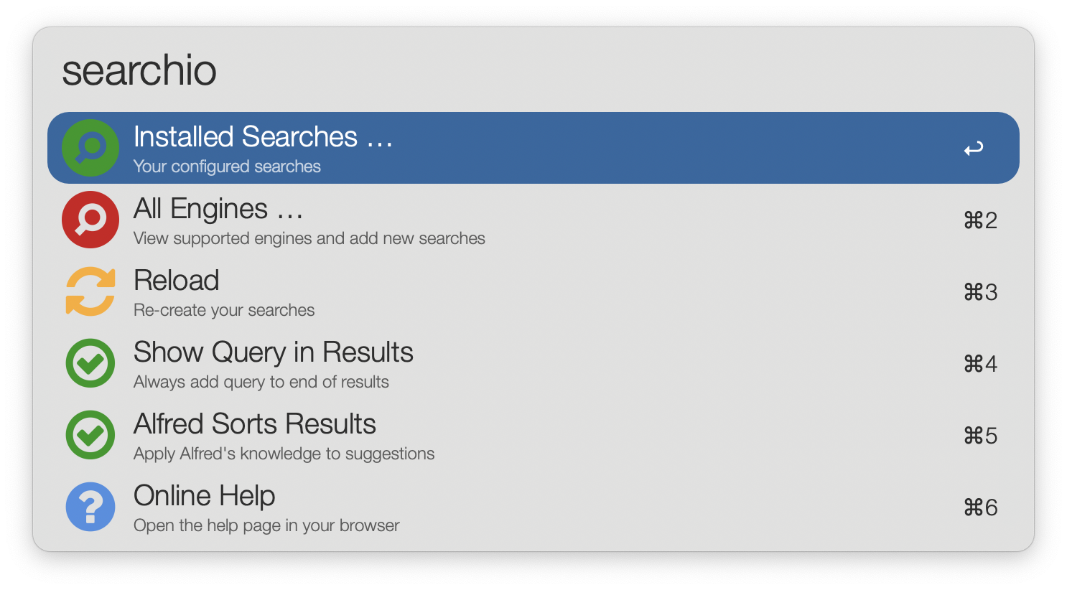
Task: Click "View supported engines and add new searches"
Action: [309, 238]
